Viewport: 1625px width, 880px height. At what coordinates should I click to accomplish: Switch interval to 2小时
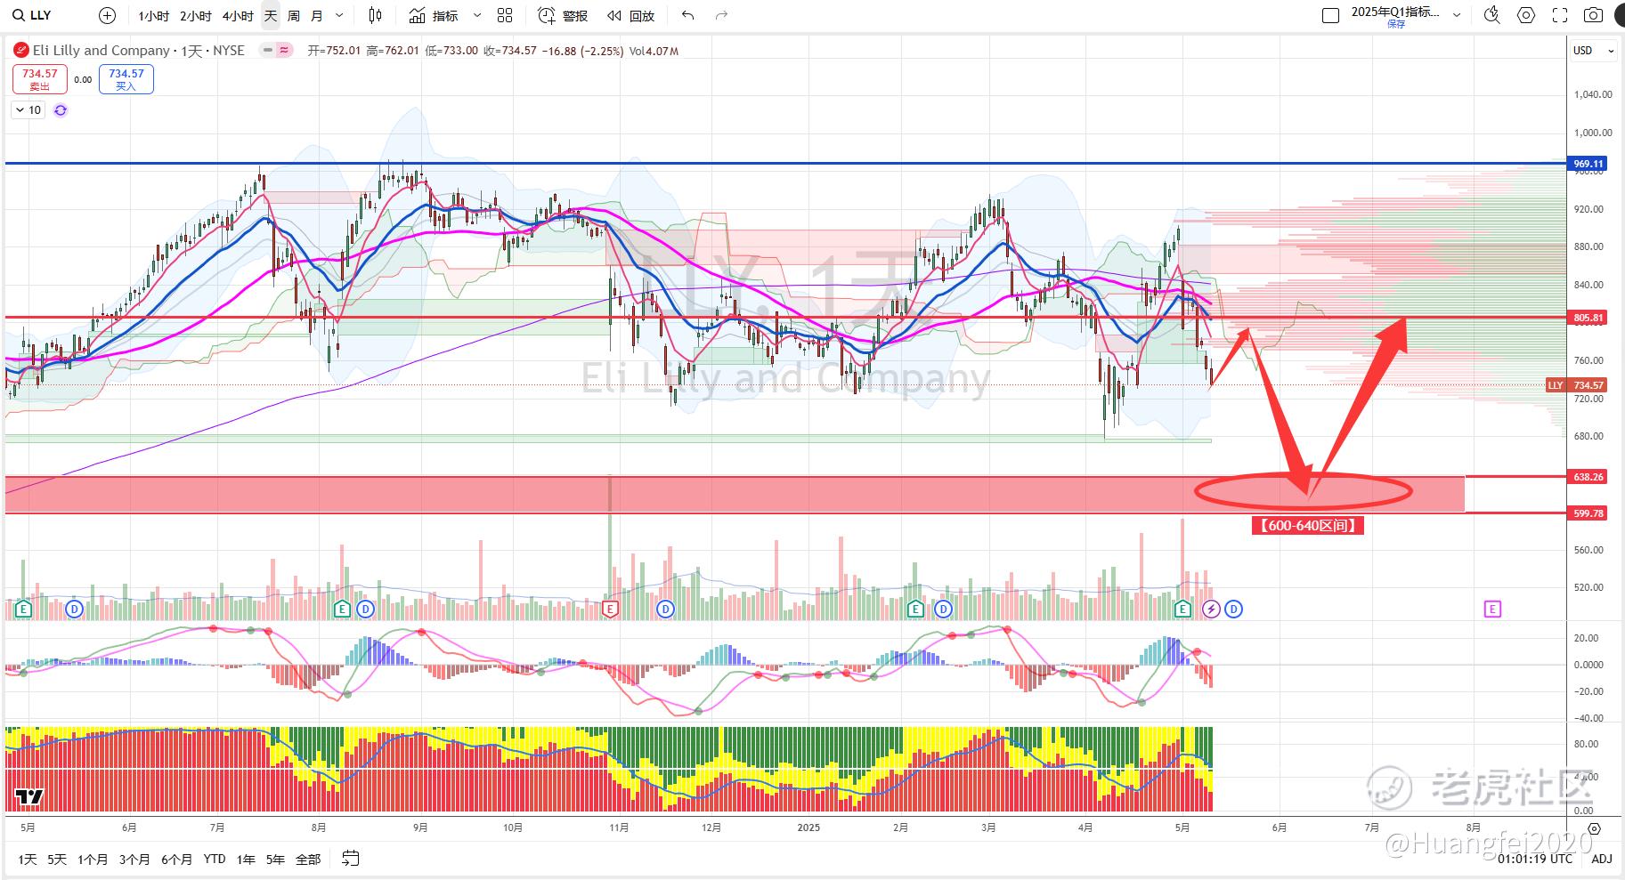196,16
